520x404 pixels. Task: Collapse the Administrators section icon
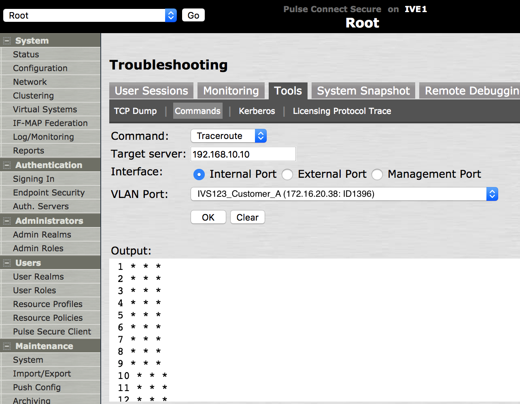pyautogui.click(x=7, y=221)
